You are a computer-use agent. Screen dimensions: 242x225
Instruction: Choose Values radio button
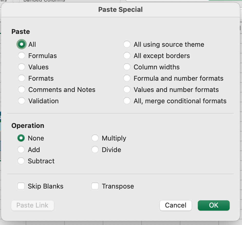pos(22,67)
